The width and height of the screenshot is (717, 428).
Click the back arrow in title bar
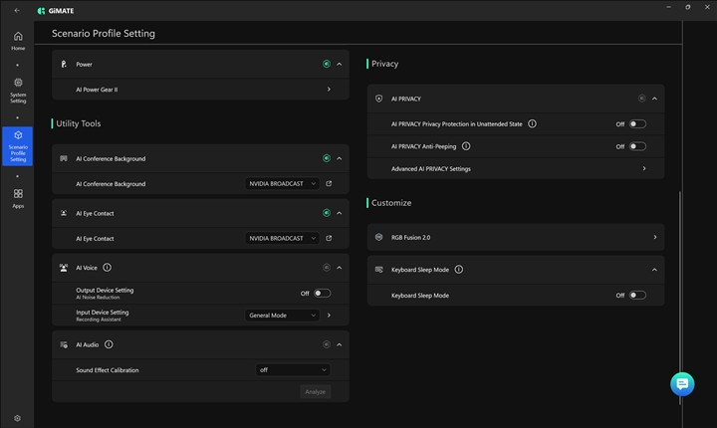point(17,10)
